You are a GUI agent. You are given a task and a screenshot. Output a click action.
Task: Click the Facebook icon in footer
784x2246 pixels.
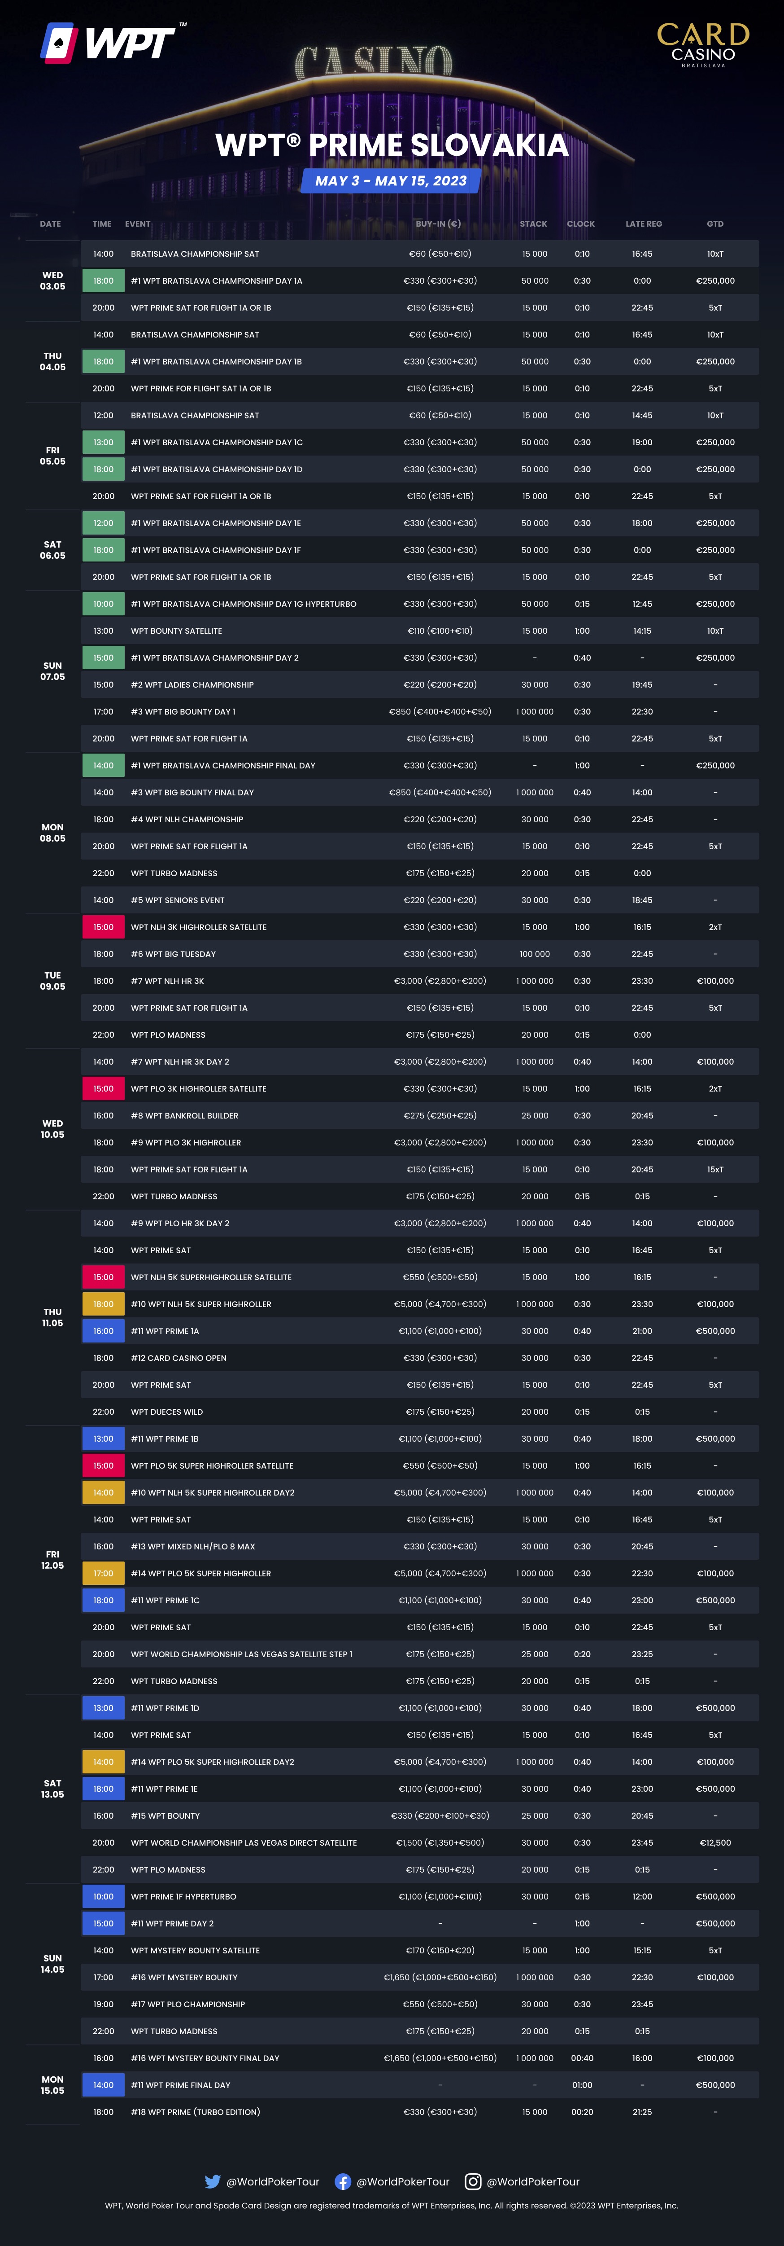pyautogui.click(x=343, y=2180)
